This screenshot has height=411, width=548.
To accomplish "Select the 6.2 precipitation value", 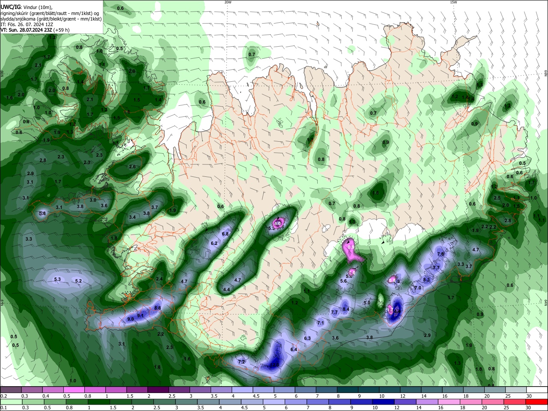I will pyautogui.click(x=214, y=243).
